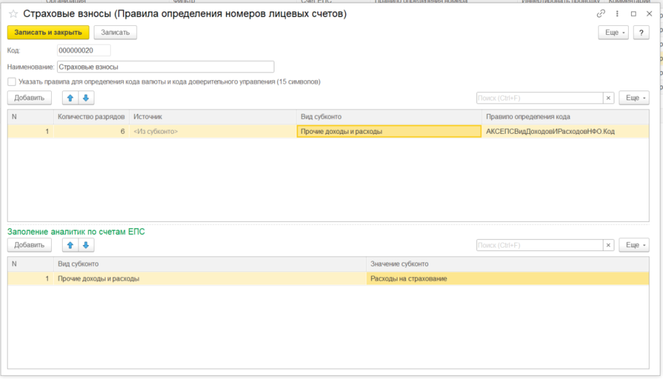Move analytics row up in lower table

point(71,245)
